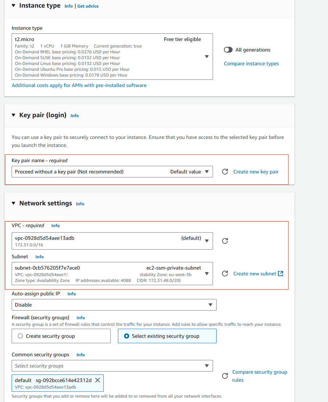Click Create new key pair
Screen dimensions: 328x402
pyautogui.click(x=256, y=171)
